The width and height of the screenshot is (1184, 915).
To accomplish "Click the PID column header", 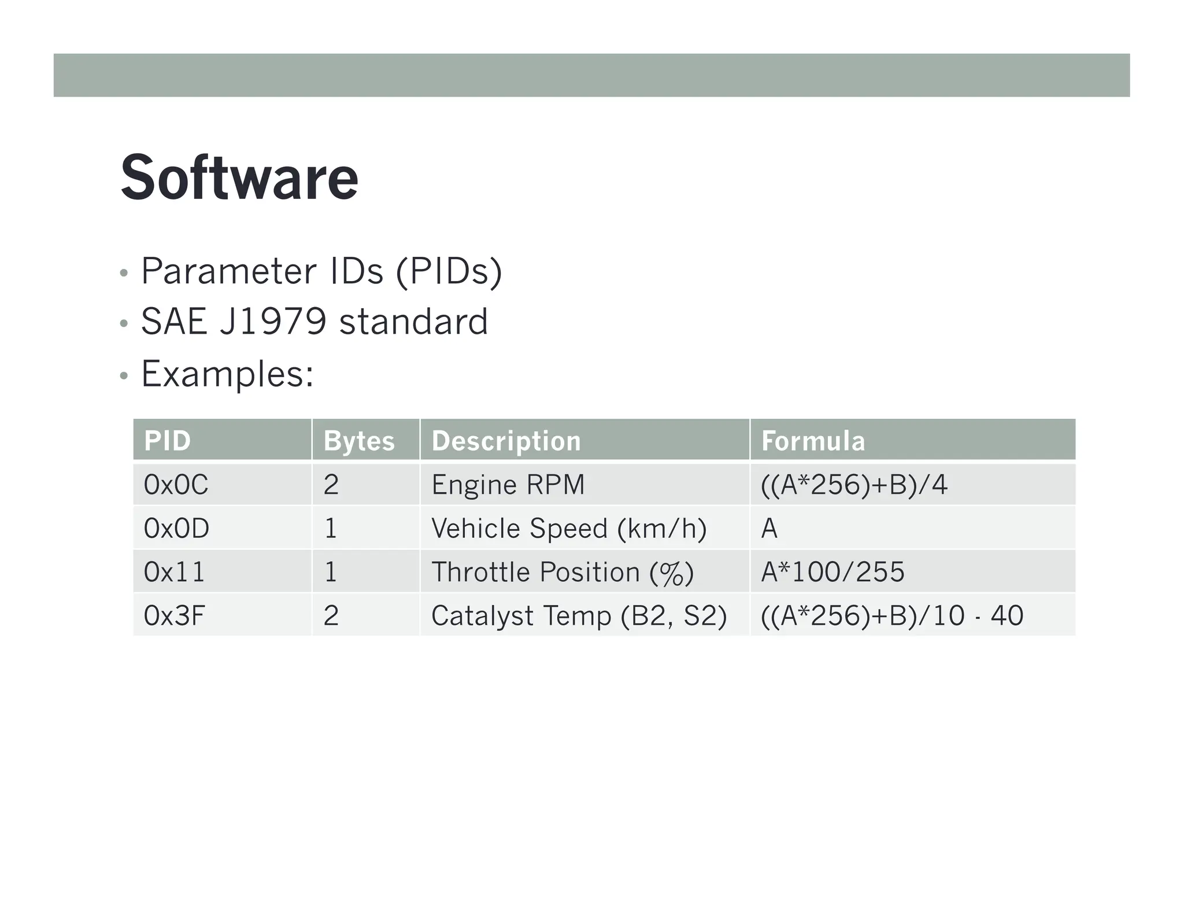I will click(x=168, y=441).
